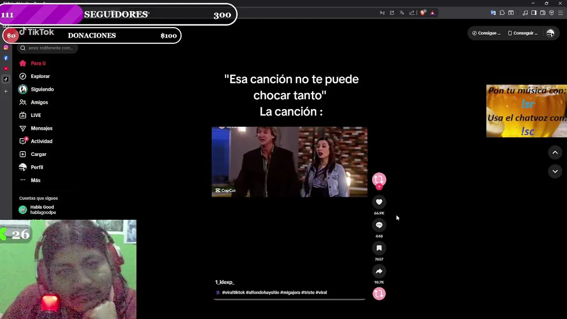This screenshot has height=319, width=567.
Task: Open the Para ti home feed
Action: (33, 63)
